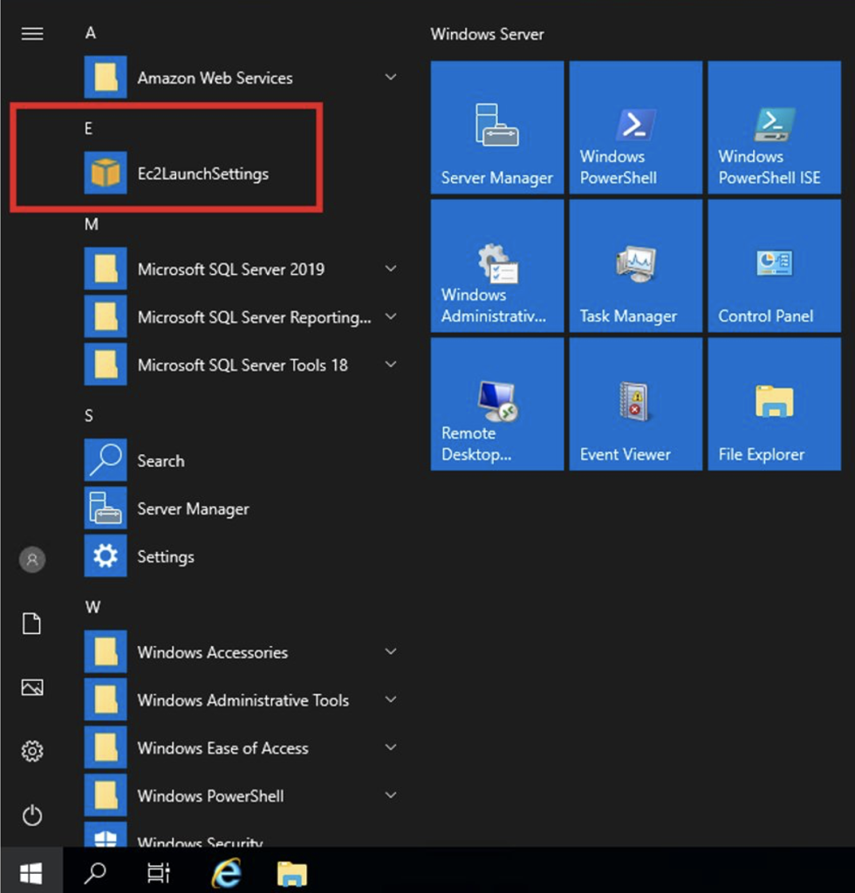Viewport: 855px width, 893px height.
Task: Open the Event Viewer tile
Action: click(x=635, y=405)
